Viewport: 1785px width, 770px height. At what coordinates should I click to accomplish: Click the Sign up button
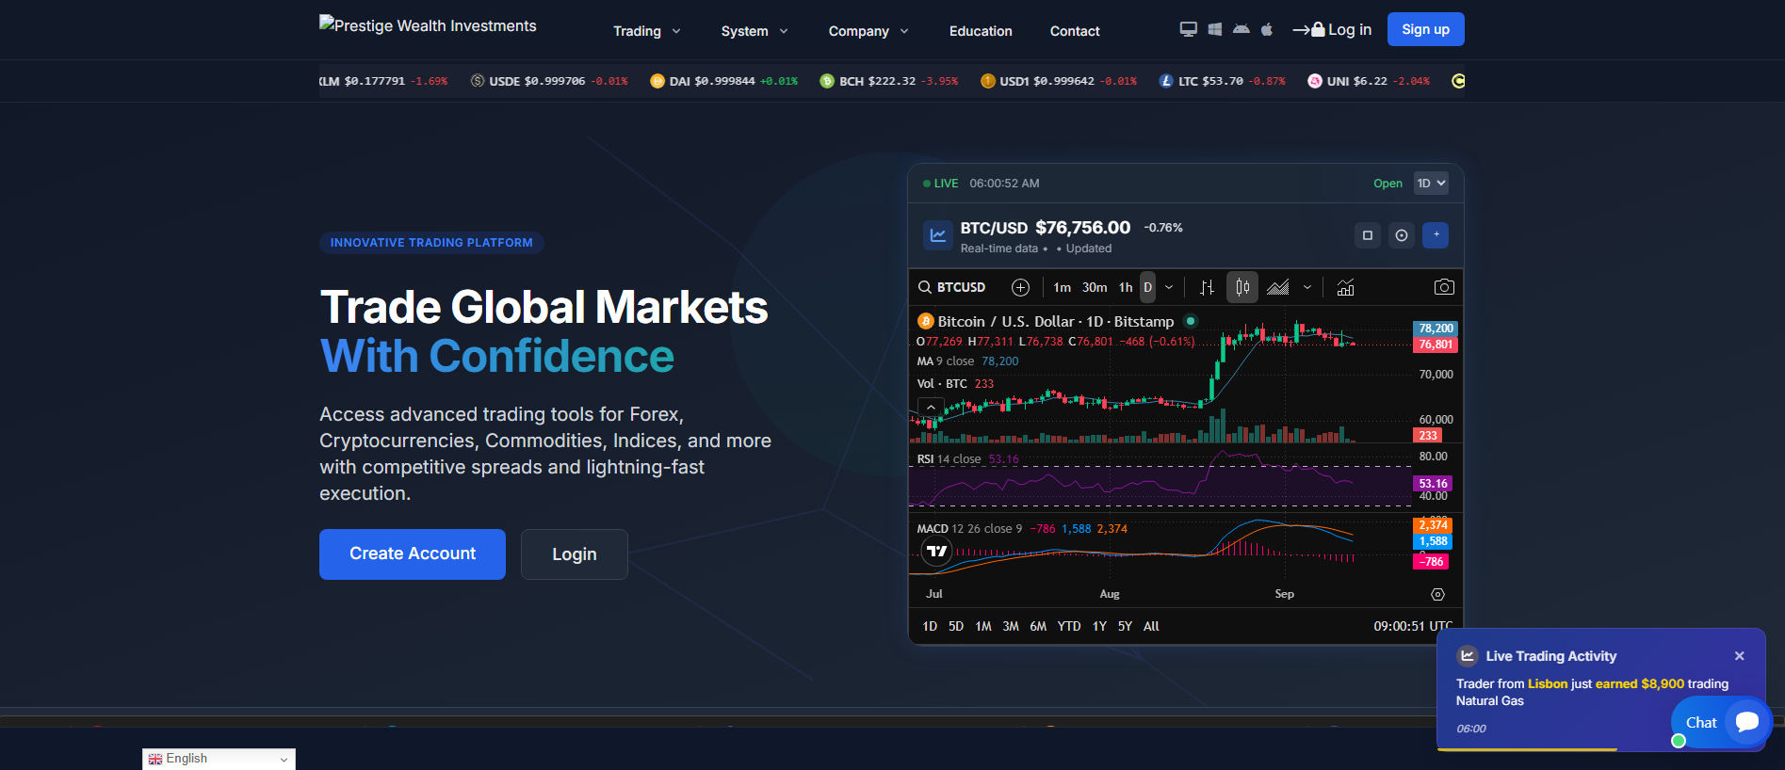tap(1425, 29)
